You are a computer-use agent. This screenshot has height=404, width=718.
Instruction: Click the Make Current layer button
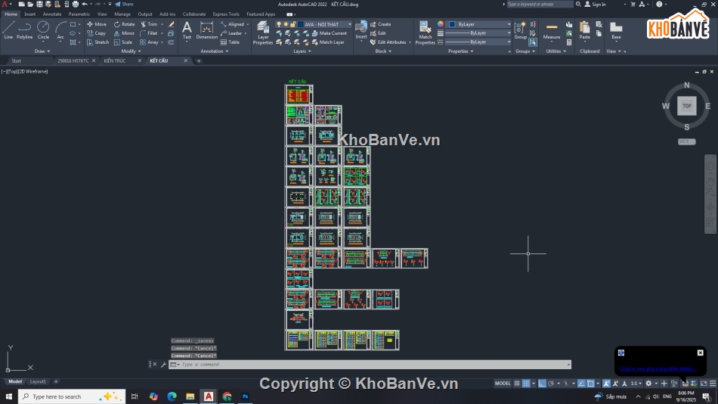[332, 33]
